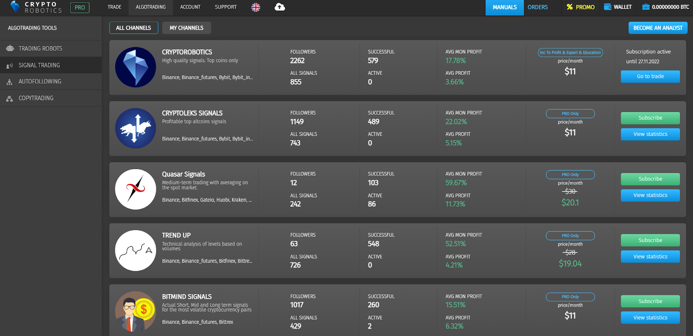This screenshot has height=336, width=693.
Task: Click the PRO account badge
Action: [80, 7]
